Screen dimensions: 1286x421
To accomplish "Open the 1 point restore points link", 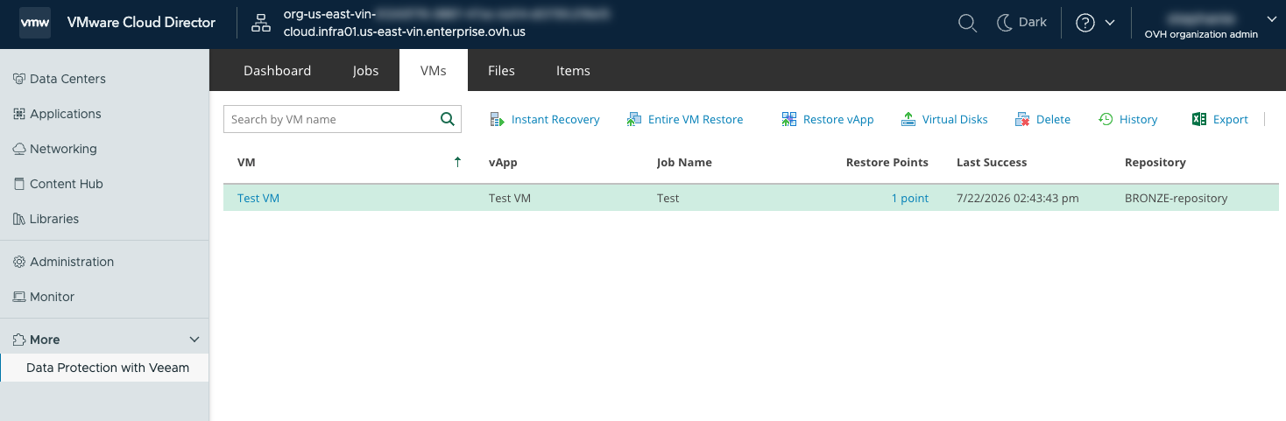I will point(909,198).
